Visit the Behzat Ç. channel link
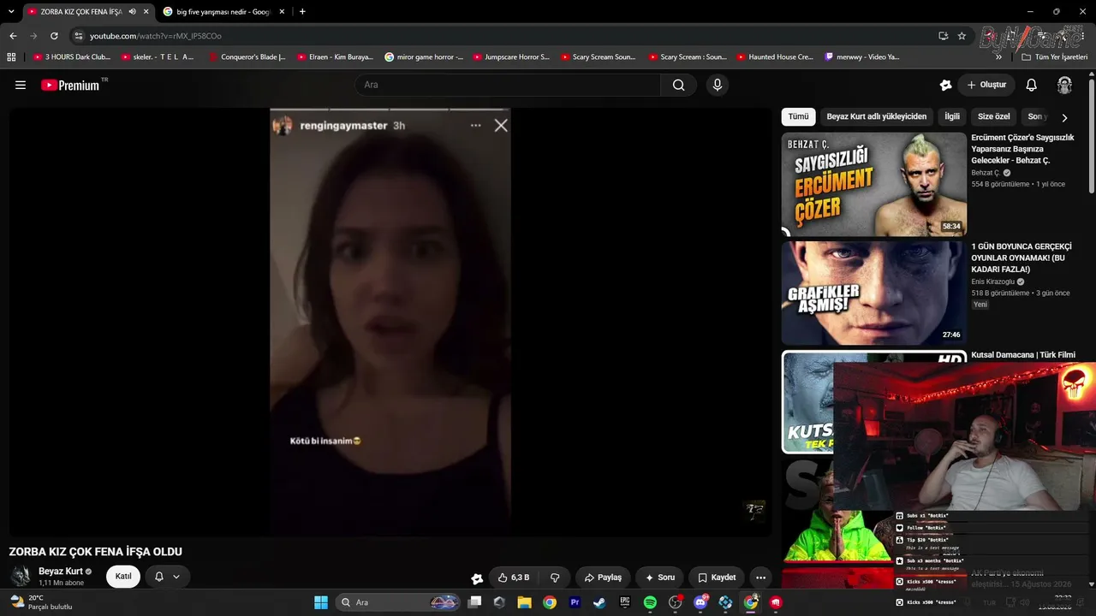The image size is (1096, 616). coord(986,173)
